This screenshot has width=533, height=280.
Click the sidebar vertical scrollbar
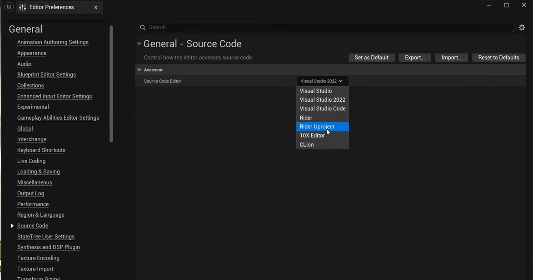pyautogui.click(x=111, y=84)
